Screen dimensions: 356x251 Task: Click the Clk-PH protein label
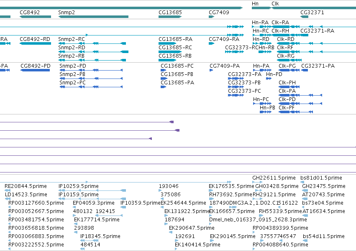coord(287,83)
